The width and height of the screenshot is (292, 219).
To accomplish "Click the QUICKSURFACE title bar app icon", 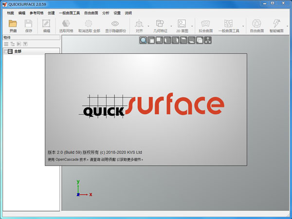I will point(5,4).
